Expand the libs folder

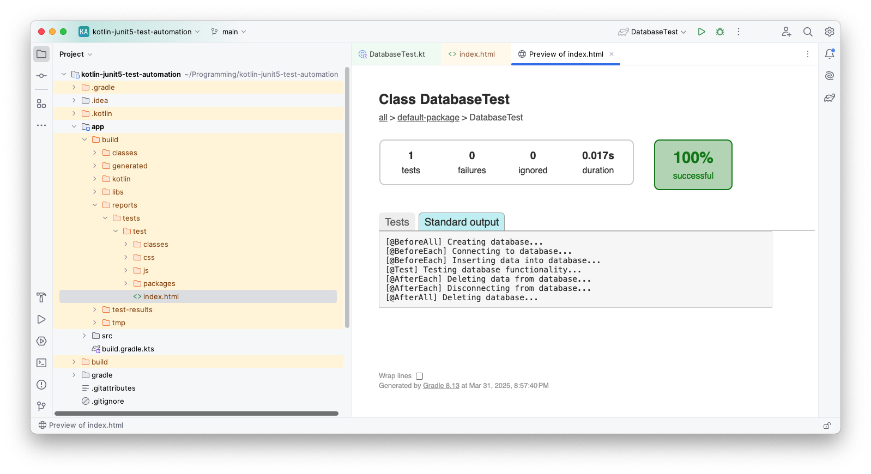pos(95,192)
